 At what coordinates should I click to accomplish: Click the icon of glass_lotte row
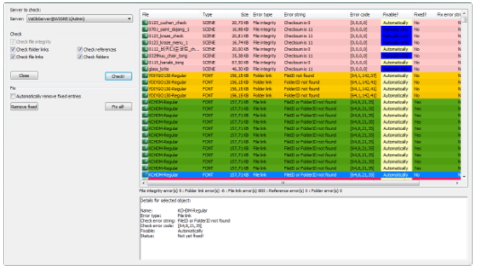point(145,69)
